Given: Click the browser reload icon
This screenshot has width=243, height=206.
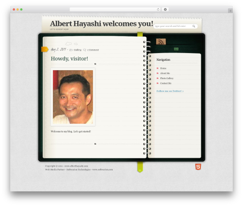Looking at the screenshot, I should pos(158,10).
